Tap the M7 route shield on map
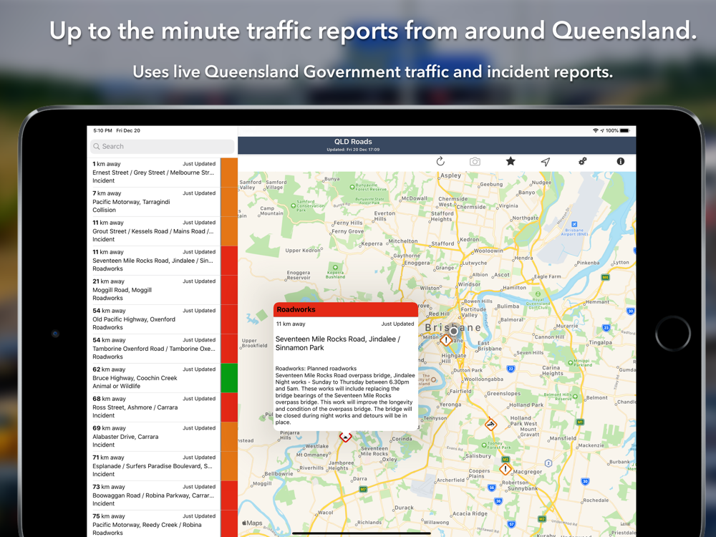This screenshot has width=716, height=537. [x=363, y=489]
